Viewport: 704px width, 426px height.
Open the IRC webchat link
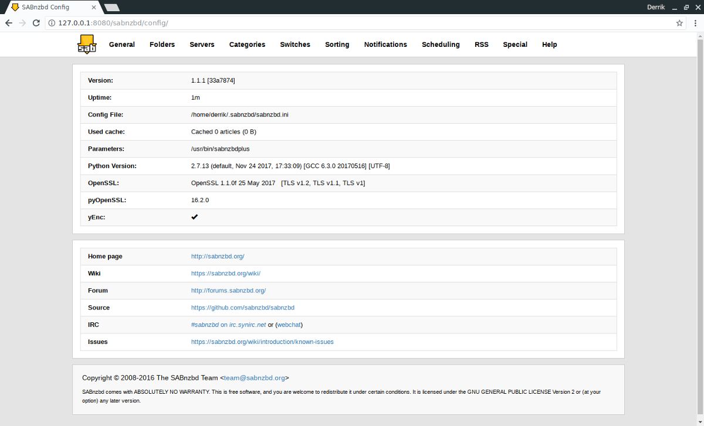[x=289, y=325]
